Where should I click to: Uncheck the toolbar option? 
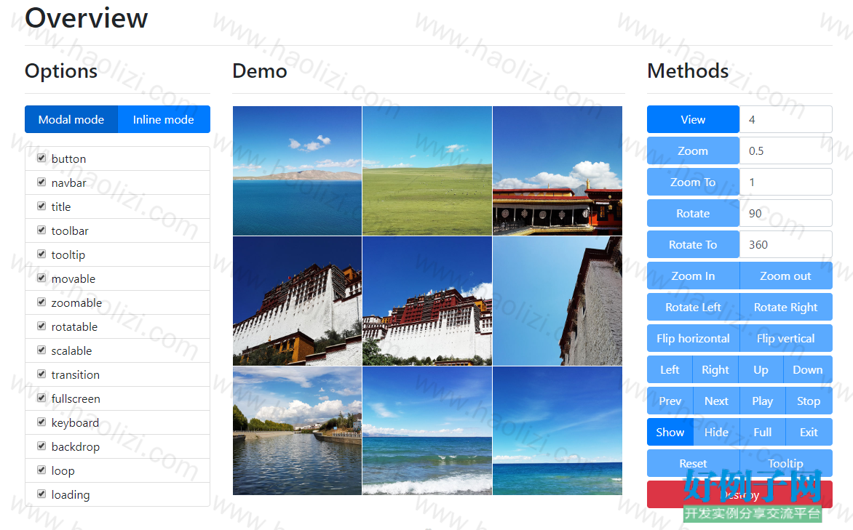[x=41, y=230]
